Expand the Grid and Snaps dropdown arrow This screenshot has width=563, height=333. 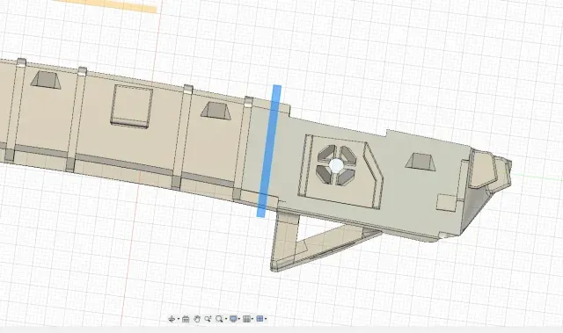click(252, 319)
